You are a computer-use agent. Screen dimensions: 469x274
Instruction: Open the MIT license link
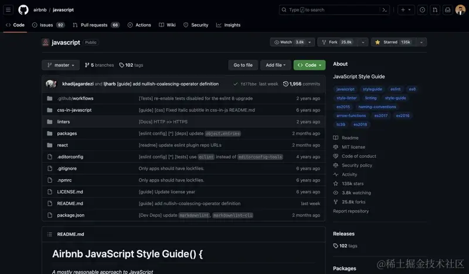349,147
